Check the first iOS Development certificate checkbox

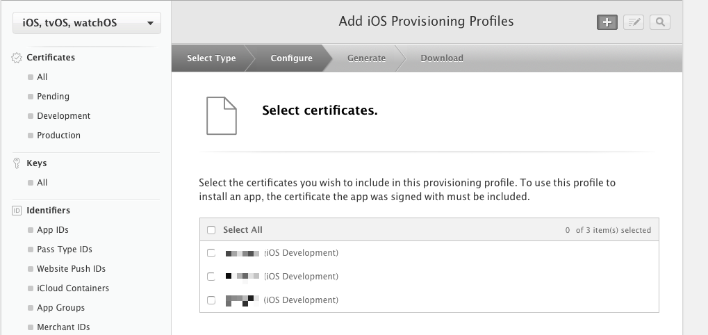211,253
